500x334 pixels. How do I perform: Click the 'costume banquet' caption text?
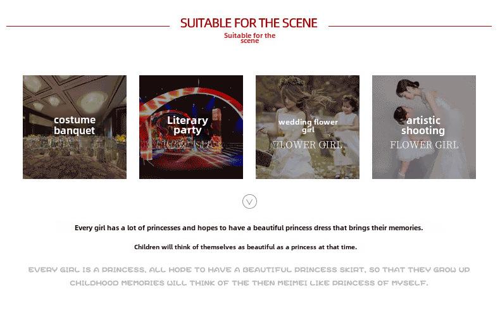click(75, 125)
